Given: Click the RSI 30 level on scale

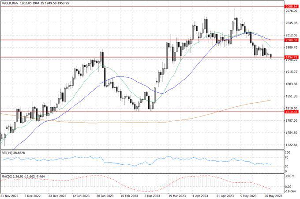Looking at the screenshot, I should click(287, 166).
